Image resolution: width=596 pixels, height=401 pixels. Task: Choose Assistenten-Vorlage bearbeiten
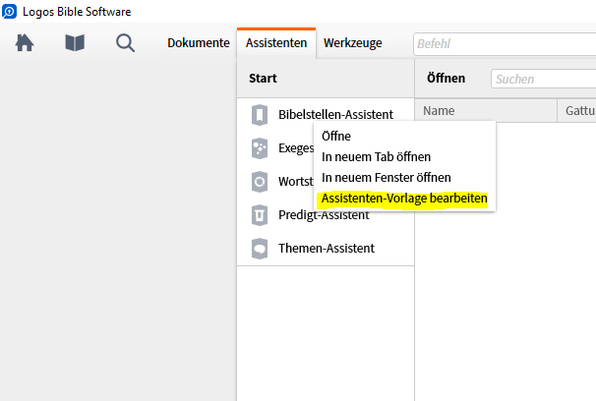(405, 199)
